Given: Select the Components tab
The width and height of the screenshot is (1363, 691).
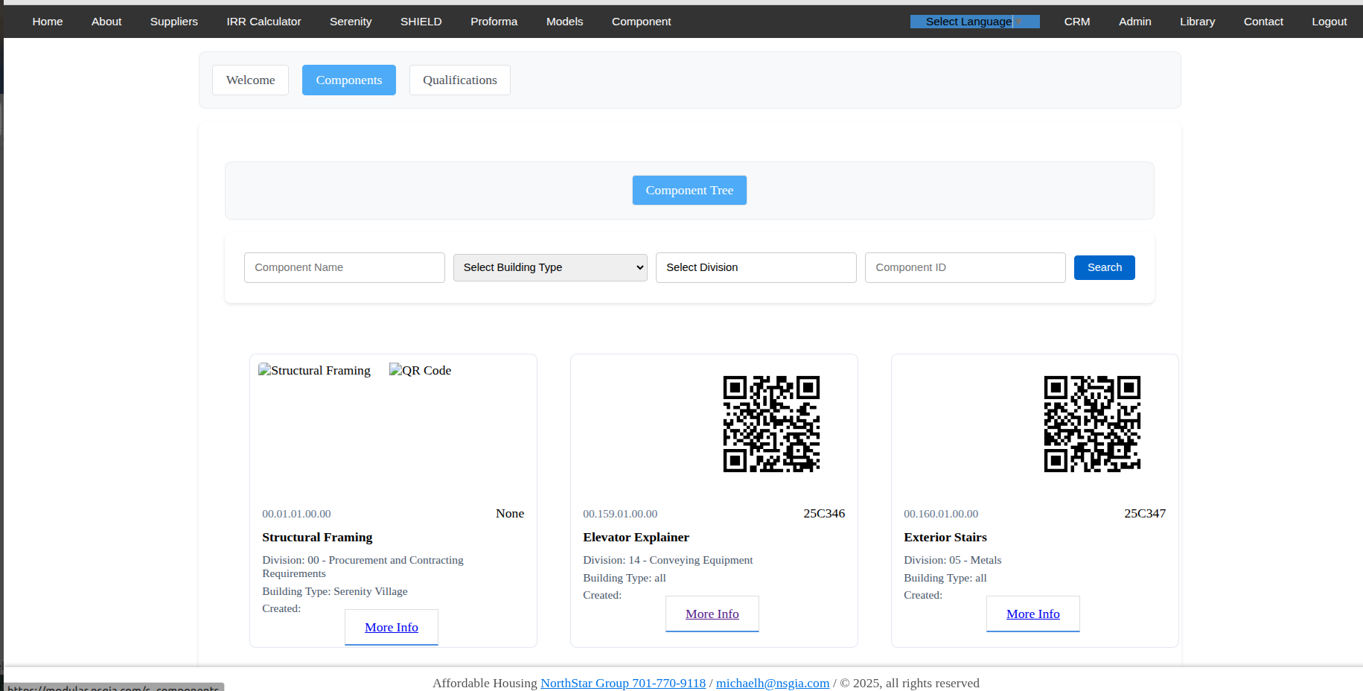Looking at the screenshot, I should 348,80.
